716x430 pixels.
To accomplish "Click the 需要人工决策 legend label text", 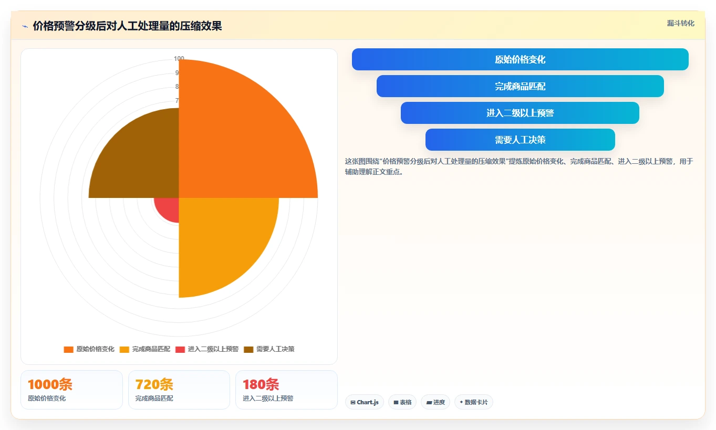I will 275,349.
